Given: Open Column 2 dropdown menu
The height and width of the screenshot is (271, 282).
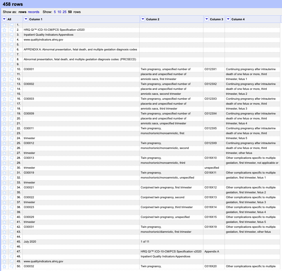Looking at the screenshot, I should (x=143, y=19).
